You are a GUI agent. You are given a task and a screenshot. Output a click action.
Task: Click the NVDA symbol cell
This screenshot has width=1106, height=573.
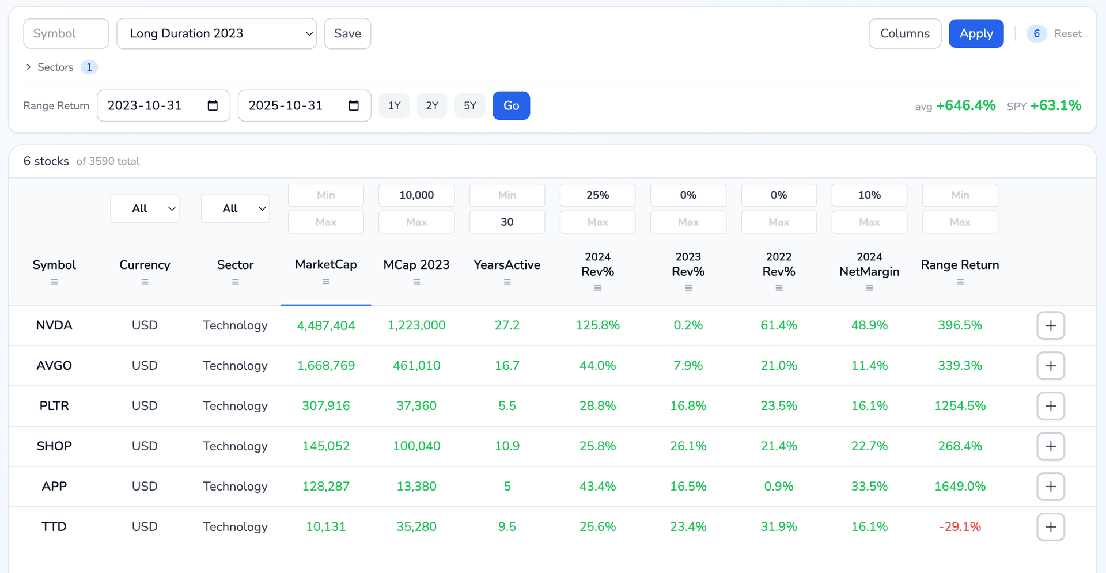[54, 325]
